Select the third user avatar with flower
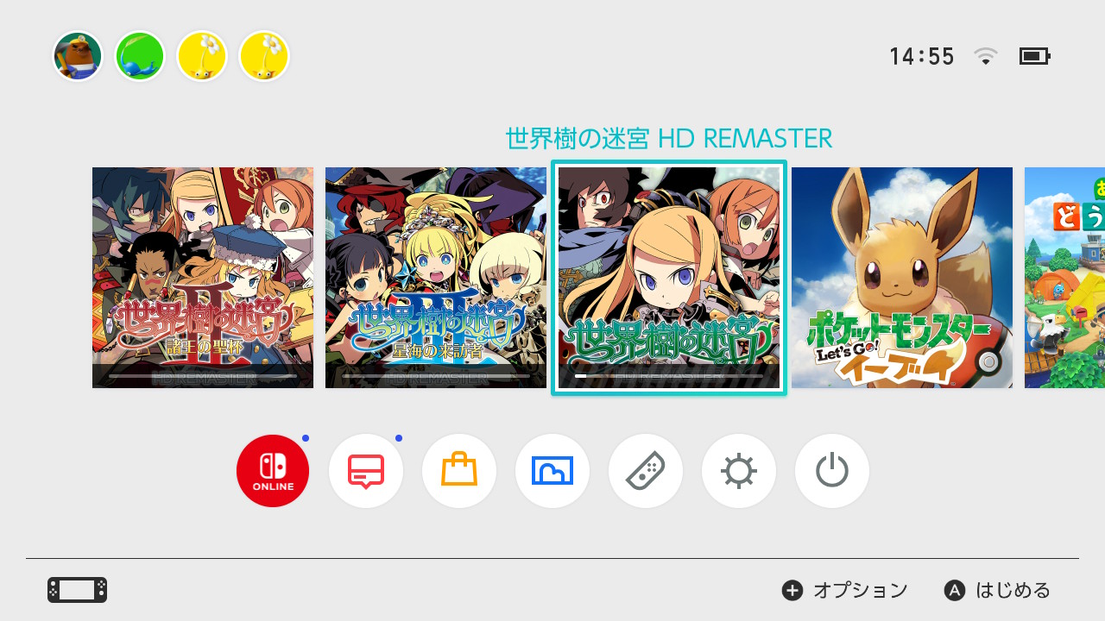1105x621 pixels. point(202,56)
